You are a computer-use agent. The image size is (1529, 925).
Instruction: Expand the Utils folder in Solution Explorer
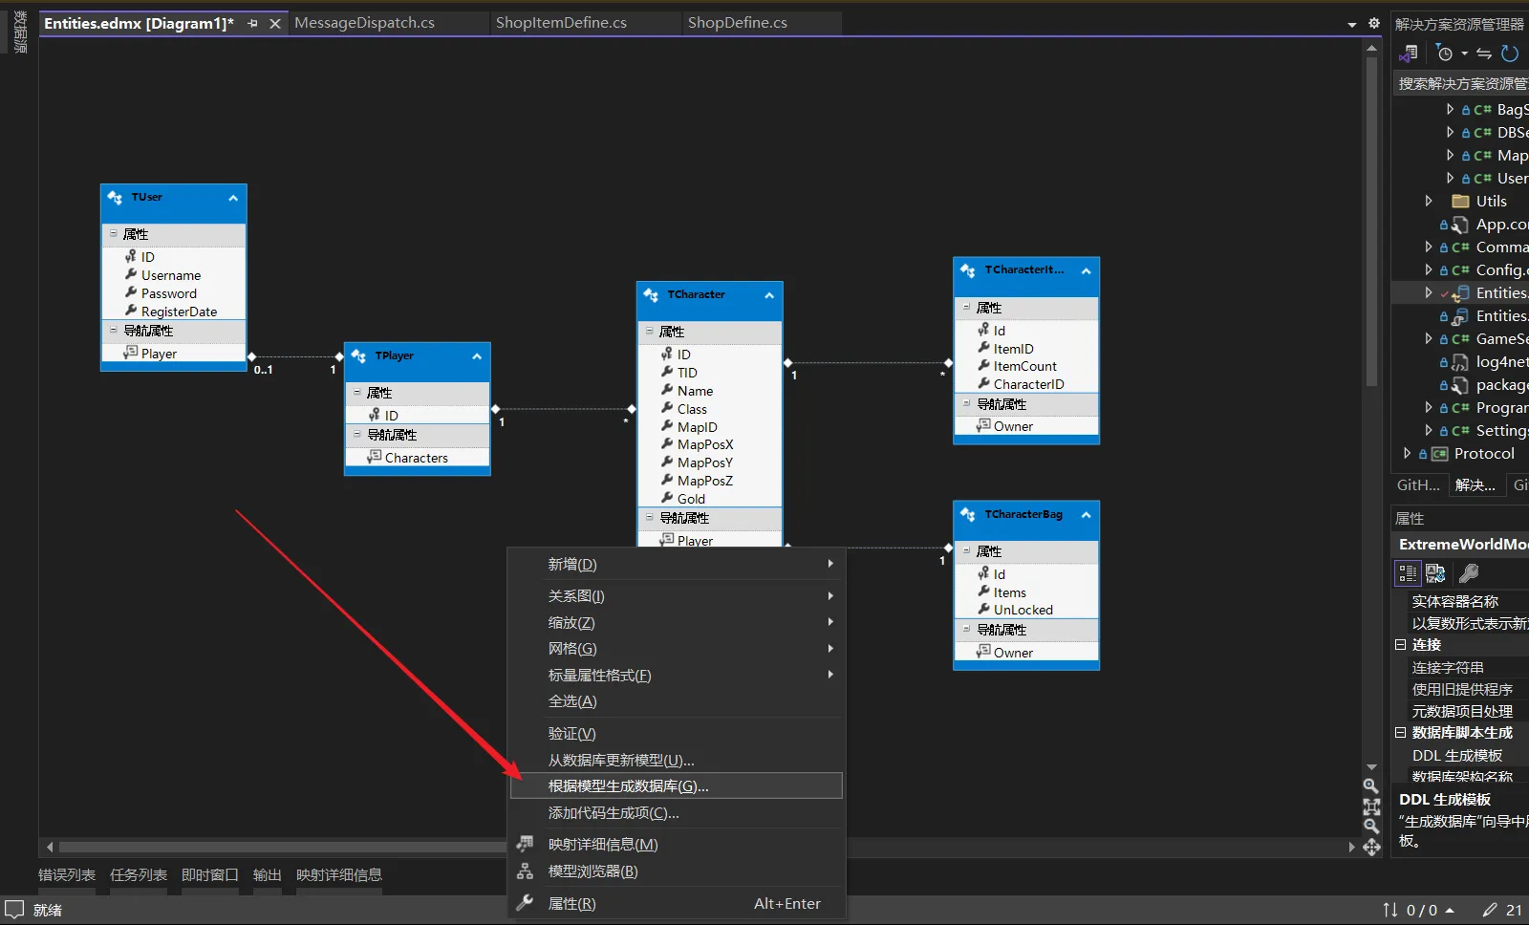click(x=1429, y=201)
